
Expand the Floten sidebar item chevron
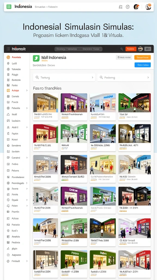[27, 206]
